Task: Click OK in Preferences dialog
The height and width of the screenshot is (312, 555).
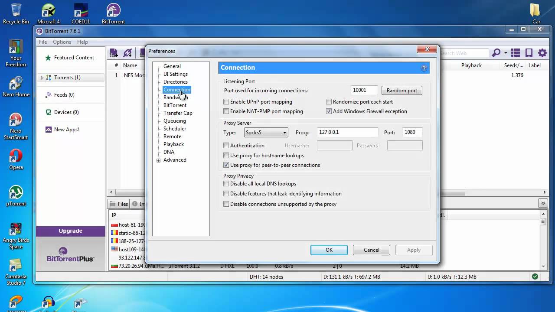Action: coord(329,250)
